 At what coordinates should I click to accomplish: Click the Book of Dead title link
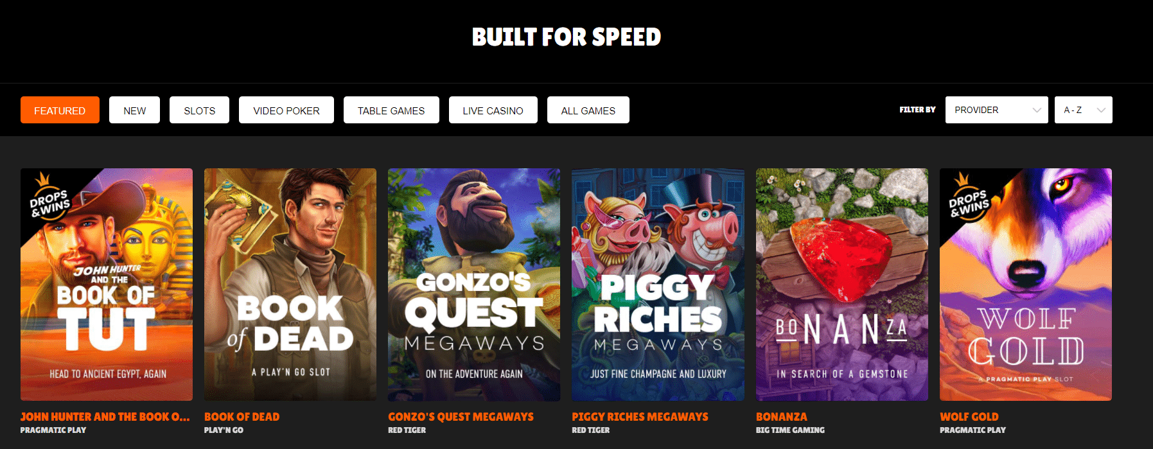click(x=242, y=417)
